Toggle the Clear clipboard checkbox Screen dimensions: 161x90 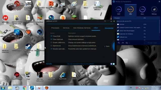[51, 39]
